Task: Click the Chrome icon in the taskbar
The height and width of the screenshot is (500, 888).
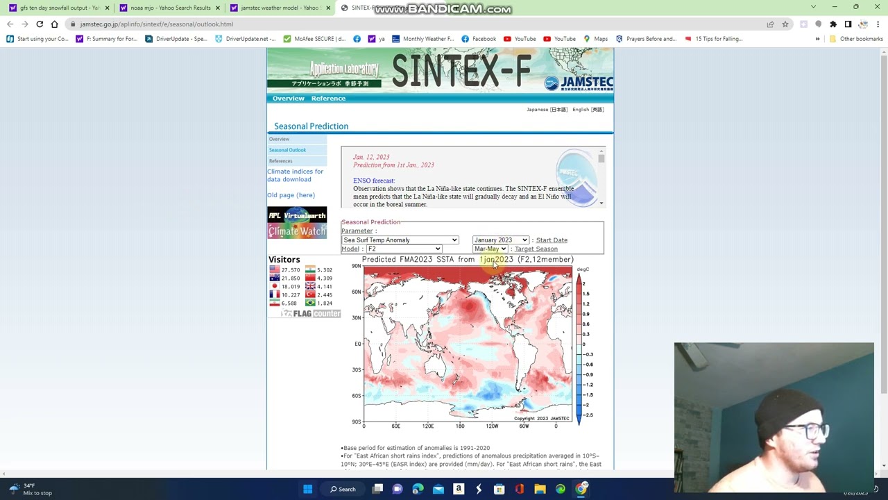Action: (x=581, y=489)
